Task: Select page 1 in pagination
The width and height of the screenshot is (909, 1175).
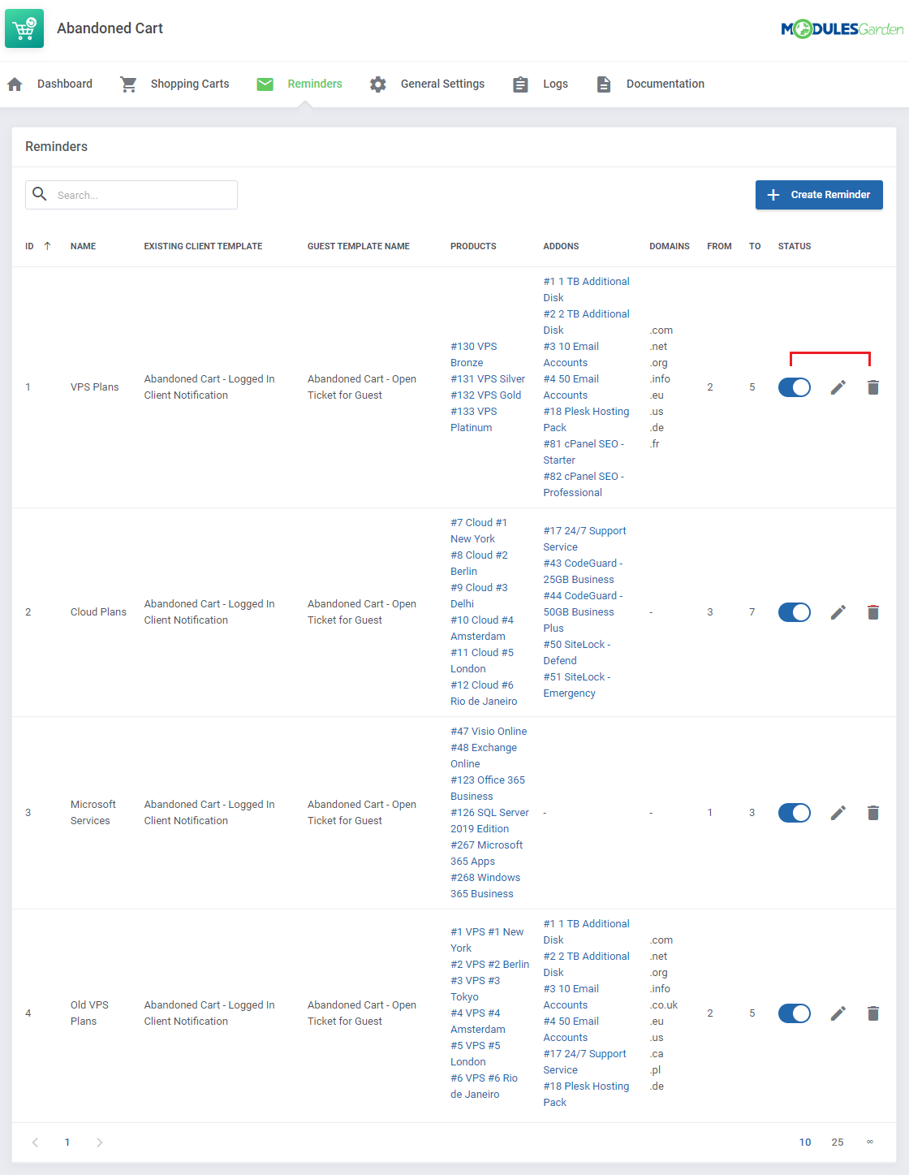Action: pyautogui.click(x=67, y=1143)
